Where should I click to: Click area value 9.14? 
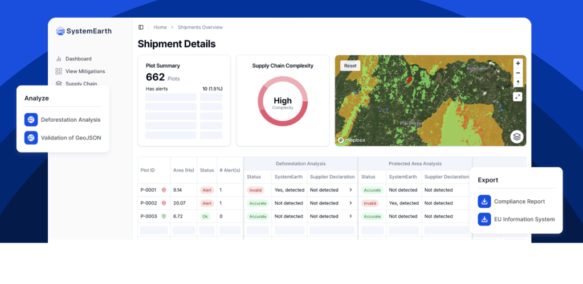[178, 190]
